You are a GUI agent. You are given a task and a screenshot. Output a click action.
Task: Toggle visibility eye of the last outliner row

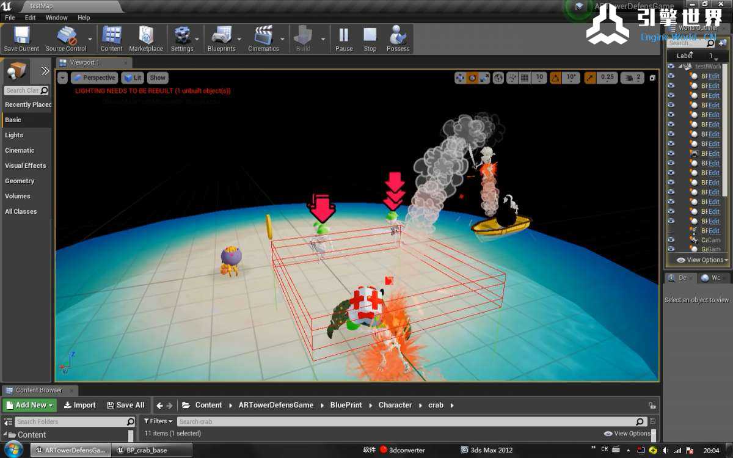tap(671, 249)
